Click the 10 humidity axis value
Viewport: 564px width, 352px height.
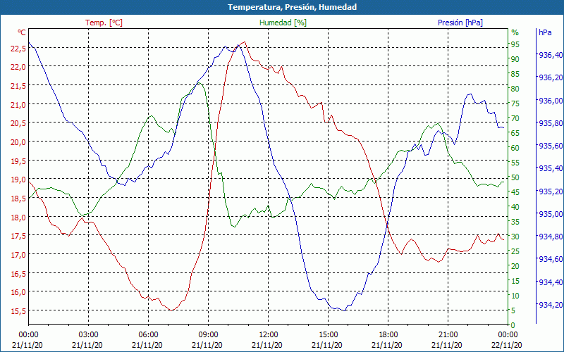[515, 296]
